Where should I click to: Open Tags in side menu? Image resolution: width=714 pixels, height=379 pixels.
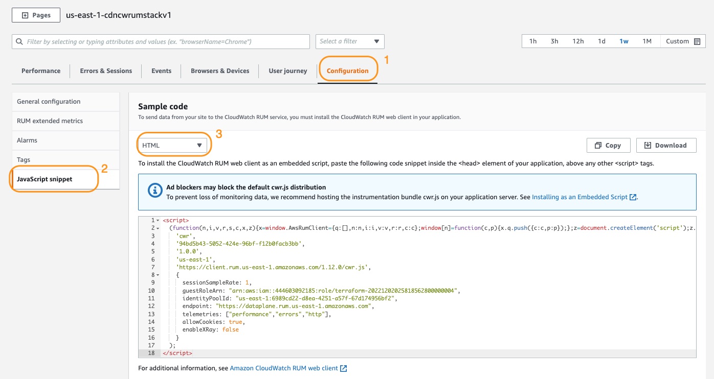point(65,160)
